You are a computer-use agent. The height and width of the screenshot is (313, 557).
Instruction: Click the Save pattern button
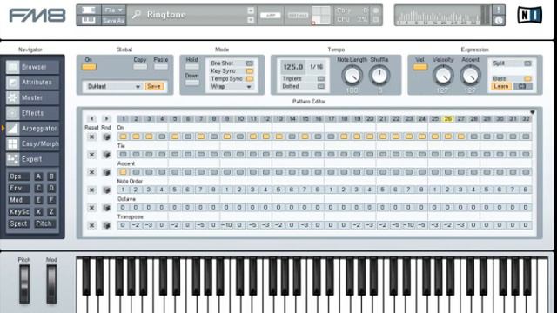(154, 87)
